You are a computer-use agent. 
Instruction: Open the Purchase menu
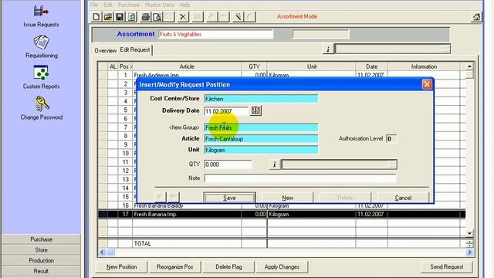pos(129,5)
